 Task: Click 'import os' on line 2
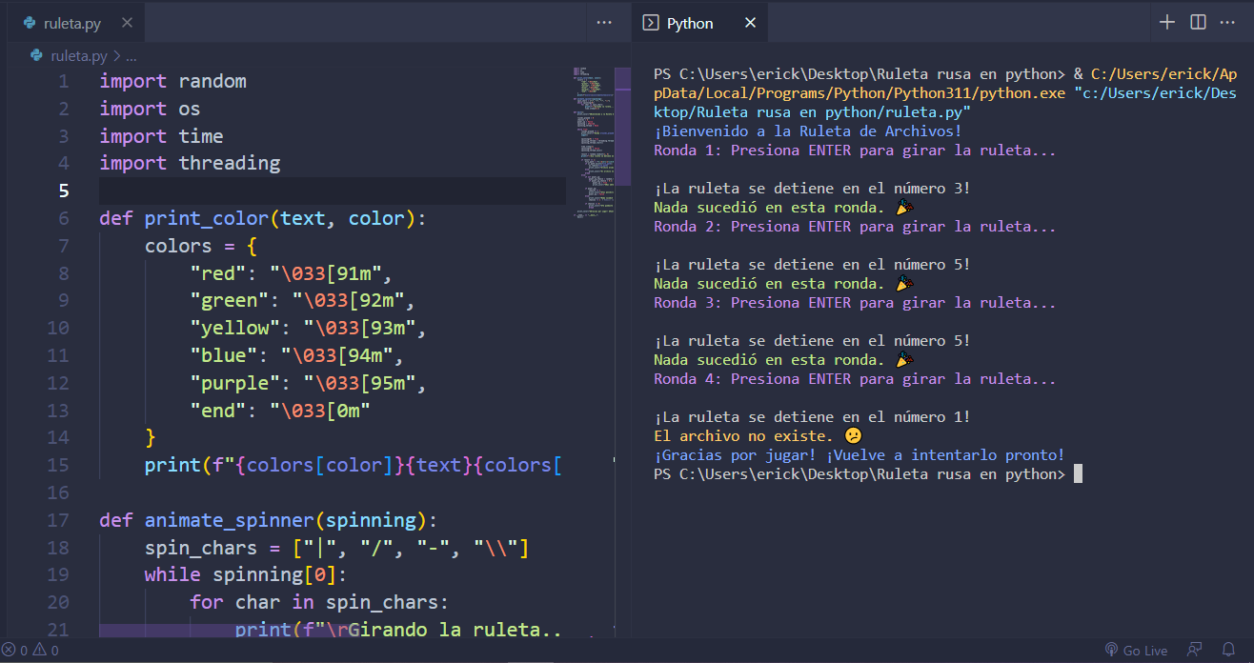tap(150, 109)
